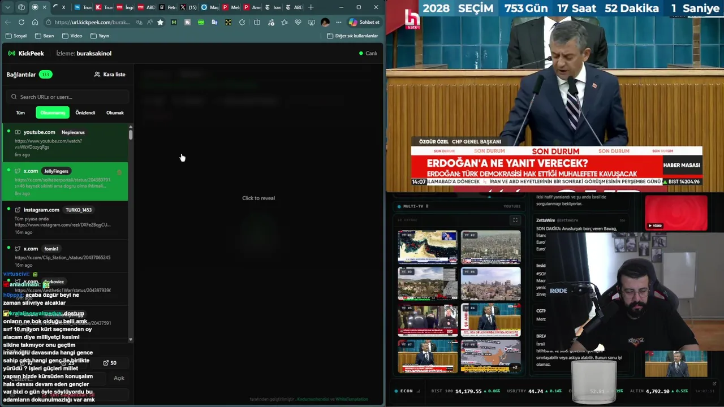Click the red VIDEO thumbnail badge
Image resolution: width=724 pixels, height=407 pixels.
pos(655,226)
